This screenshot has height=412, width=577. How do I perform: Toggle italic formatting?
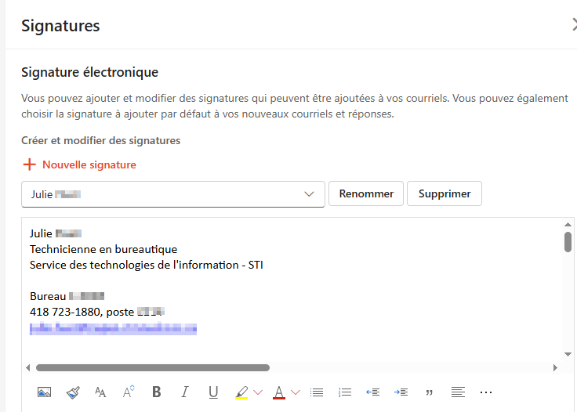pyautogui.click(x=185, y=392)
